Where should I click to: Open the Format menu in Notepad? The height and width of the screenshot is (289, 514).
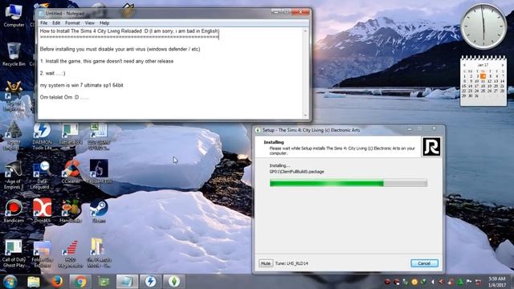click(x=72, y=23)
